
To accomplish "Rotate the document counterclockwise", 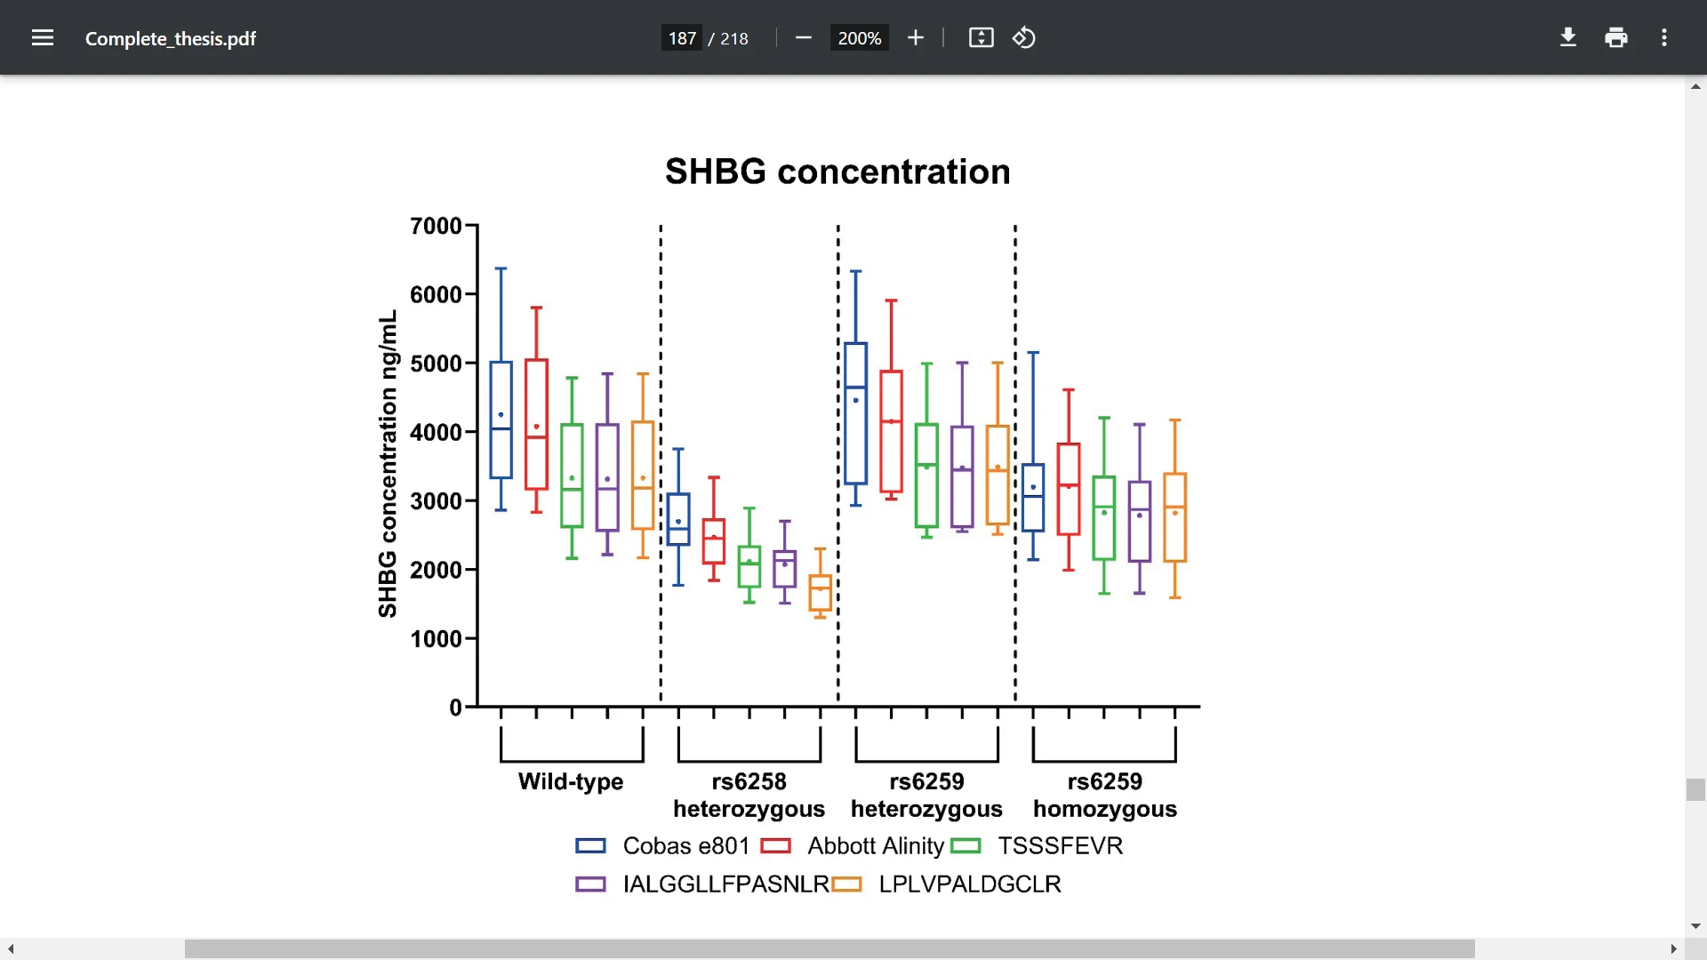I will 1024,38.
